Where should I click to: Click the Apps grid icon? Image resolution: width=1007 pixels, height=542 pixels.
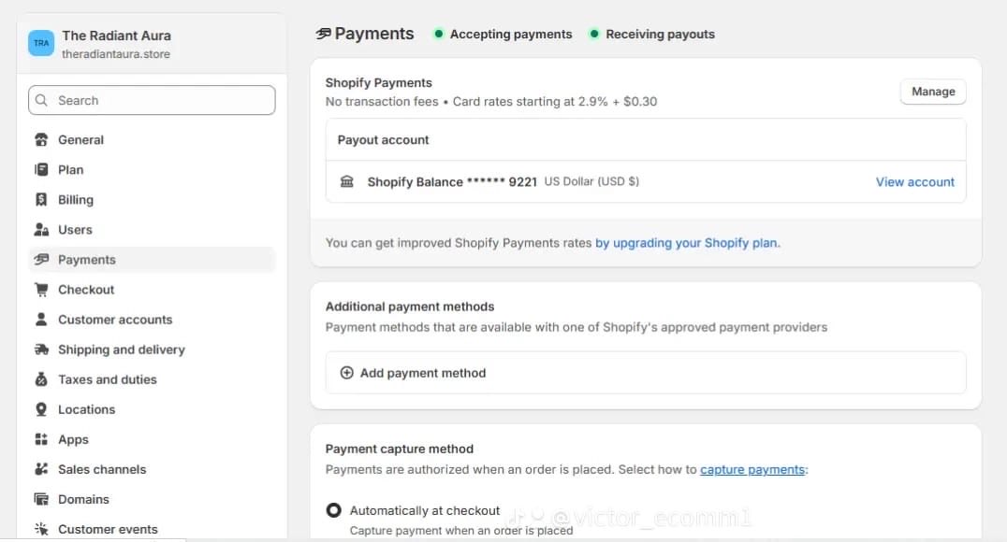(41, 439)
